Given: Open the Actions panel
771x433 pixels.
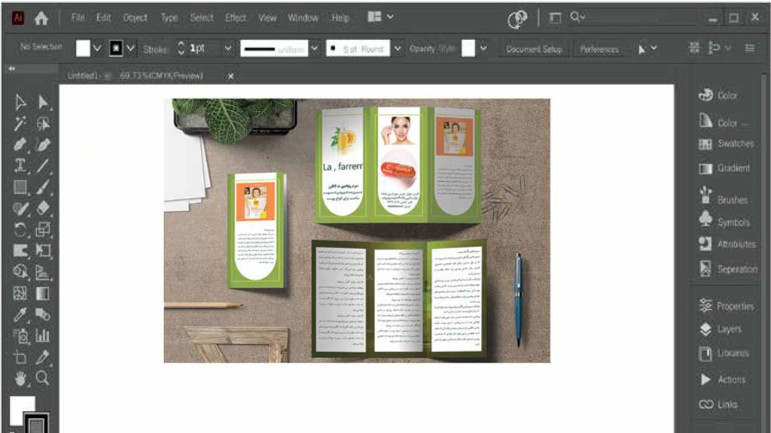Looking at the screenshot, I should (x=722, y=380).
